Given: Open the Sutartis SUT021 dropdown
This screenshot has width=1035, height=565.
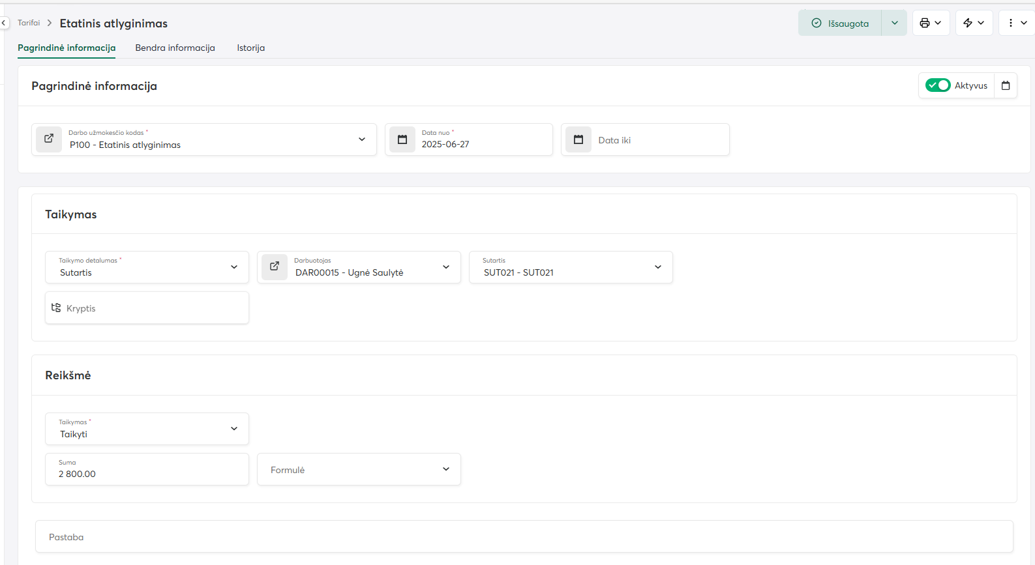Looking at the screenshot, I should tap(658, 267).
